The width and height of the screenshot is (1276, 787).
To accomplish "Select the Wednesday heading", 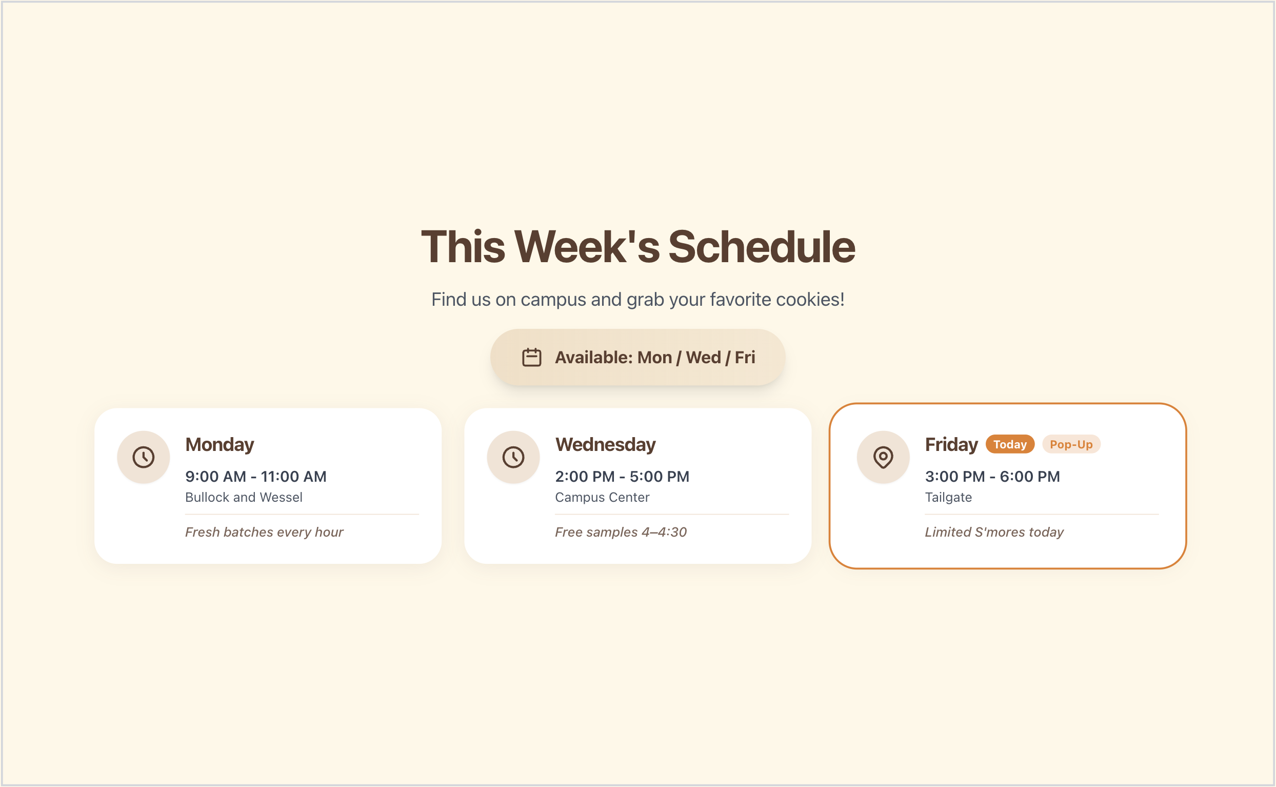I will (x=605, y=444).
